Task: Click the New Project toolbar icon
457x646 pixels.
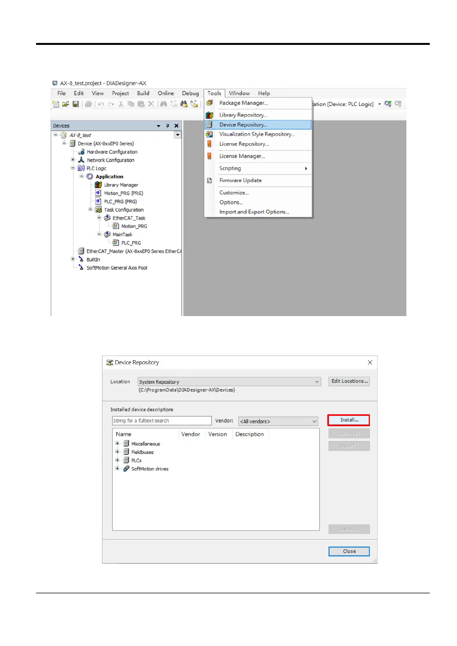Action: 56,104
